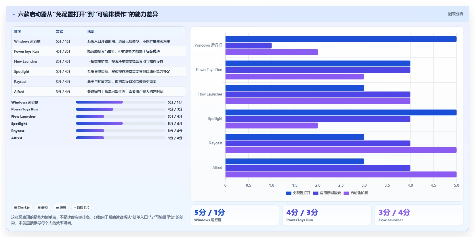Click PowerToys Run 免配置打开 chart bar
The height and width of the screenshot is (237, 475).
coord(318,64)
